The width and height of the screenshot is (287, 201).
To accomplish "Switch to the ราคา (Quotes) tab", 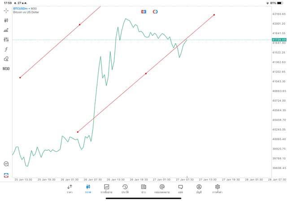I will [x=70, y=188].
